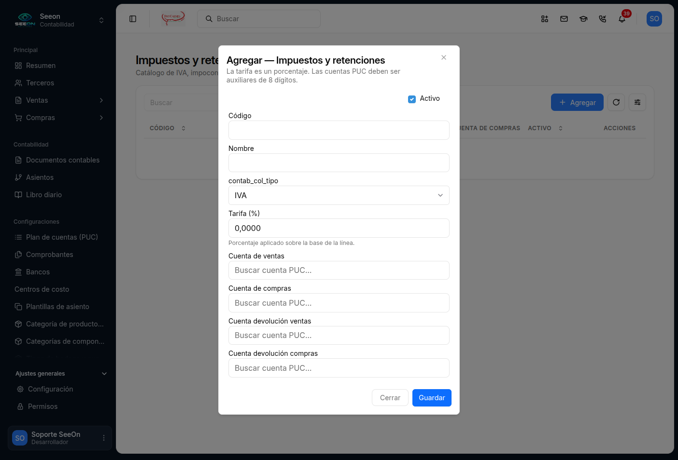Click the Cuenta de compras search field
Viewport: 678px width, 460px height.
point(339,303)
